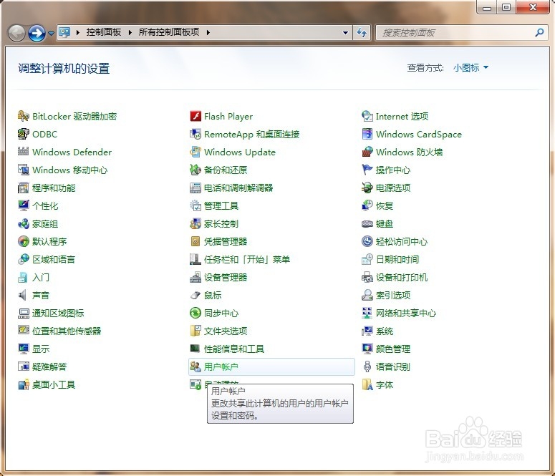555x476 pixels.
Task: Open the 网络和共享中心 icon
Action: 367,313
